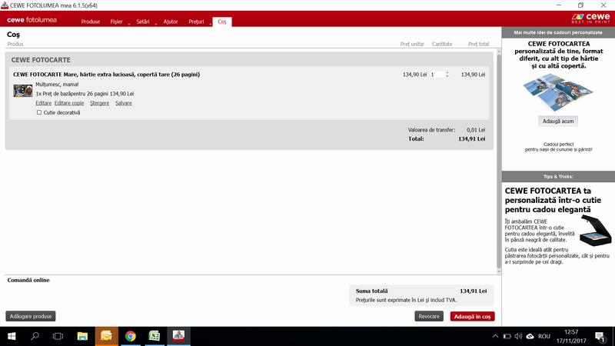
Task: Open the Setări menu
Action: point(143,22)
